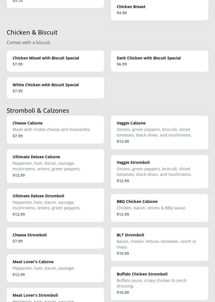Click the "Comes with a biscuit." description text

click(x=29, y=42)
